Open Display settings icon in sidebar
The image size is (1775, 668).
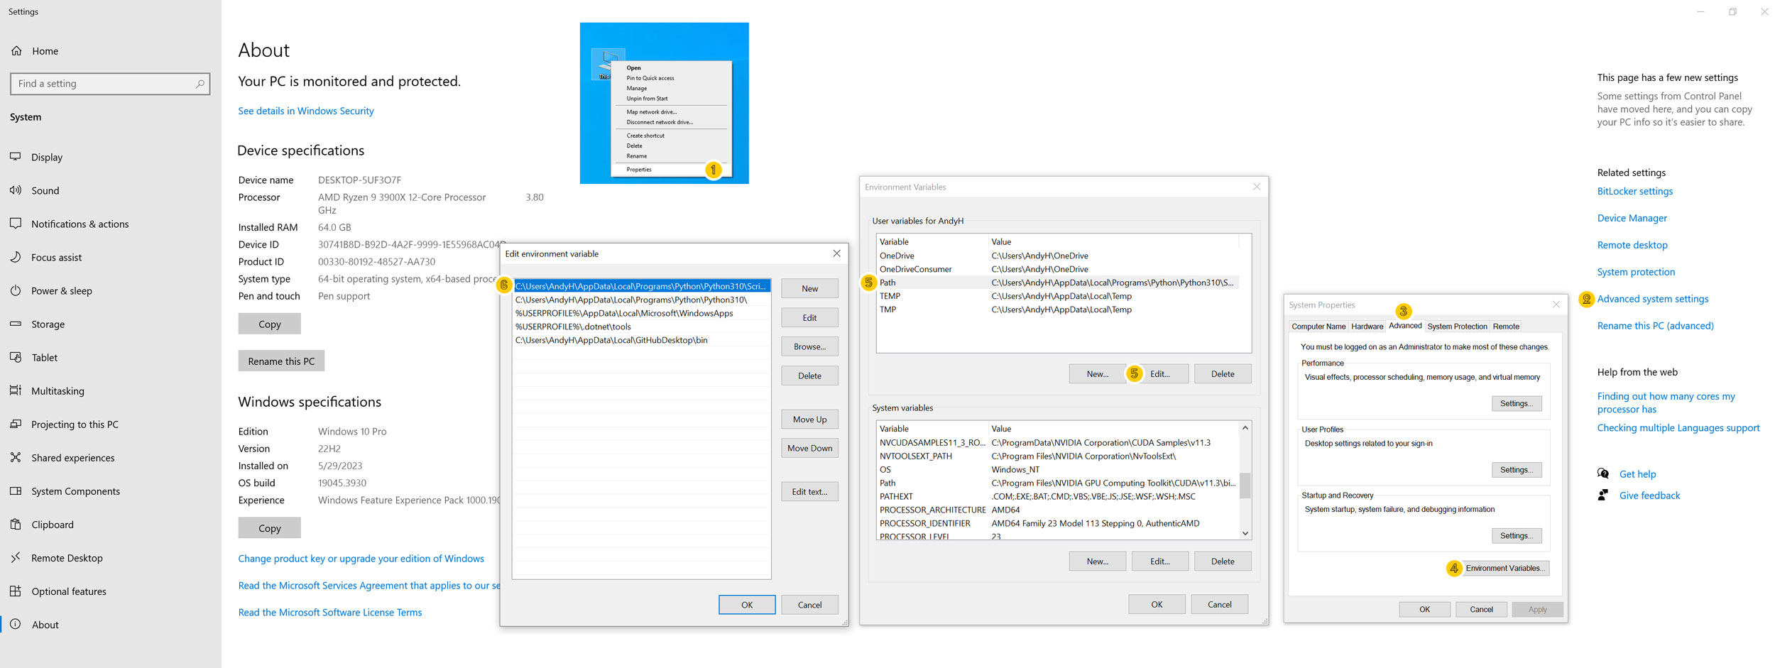16,157
